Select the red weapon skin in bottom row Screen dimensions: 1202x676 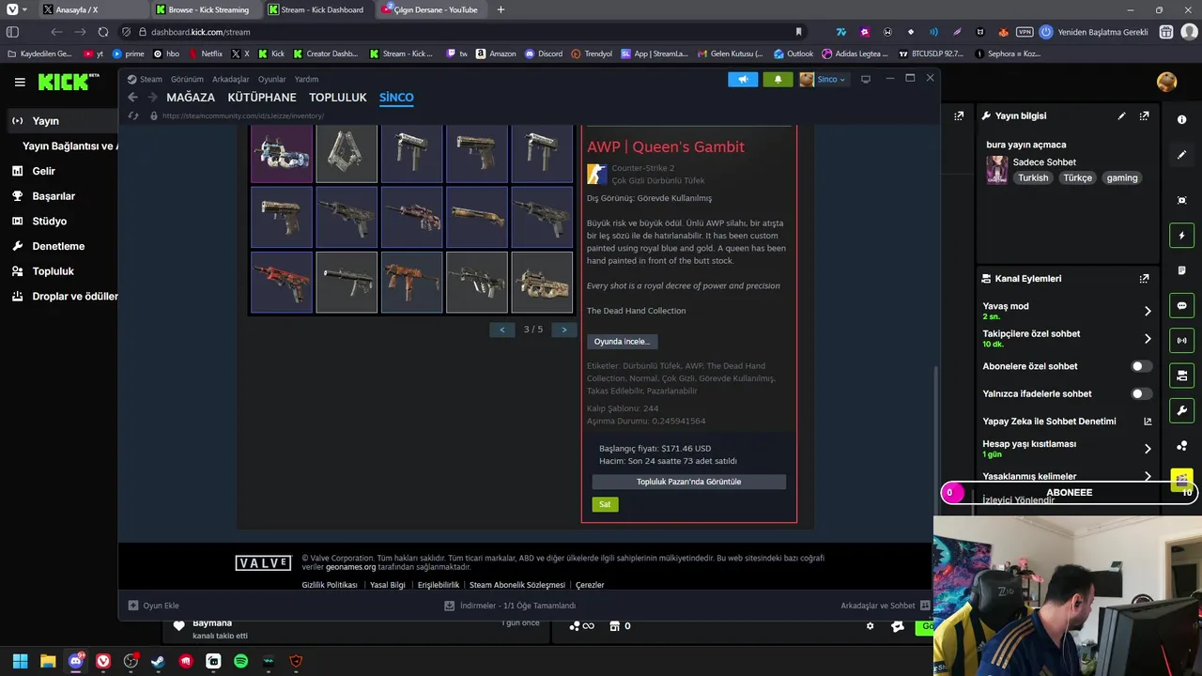click(282, 282)
